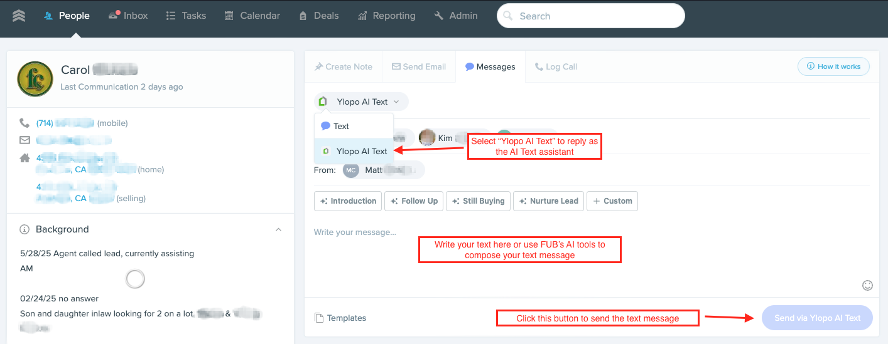Click the mobile phone icon
The height and width of the screenshot is (344, 888).
(x=24, y=123)
